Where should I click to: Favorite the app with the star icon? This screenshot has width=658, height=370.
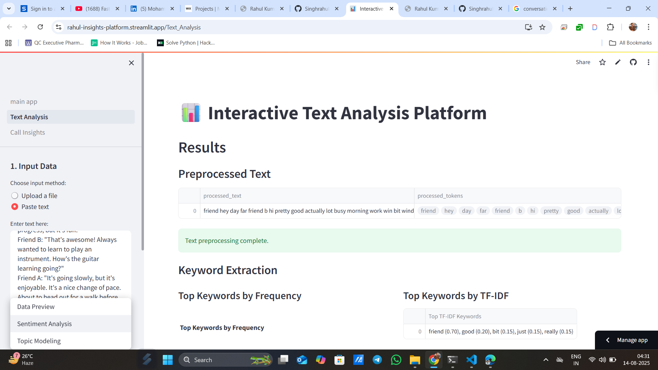click(x=602, y=62)
